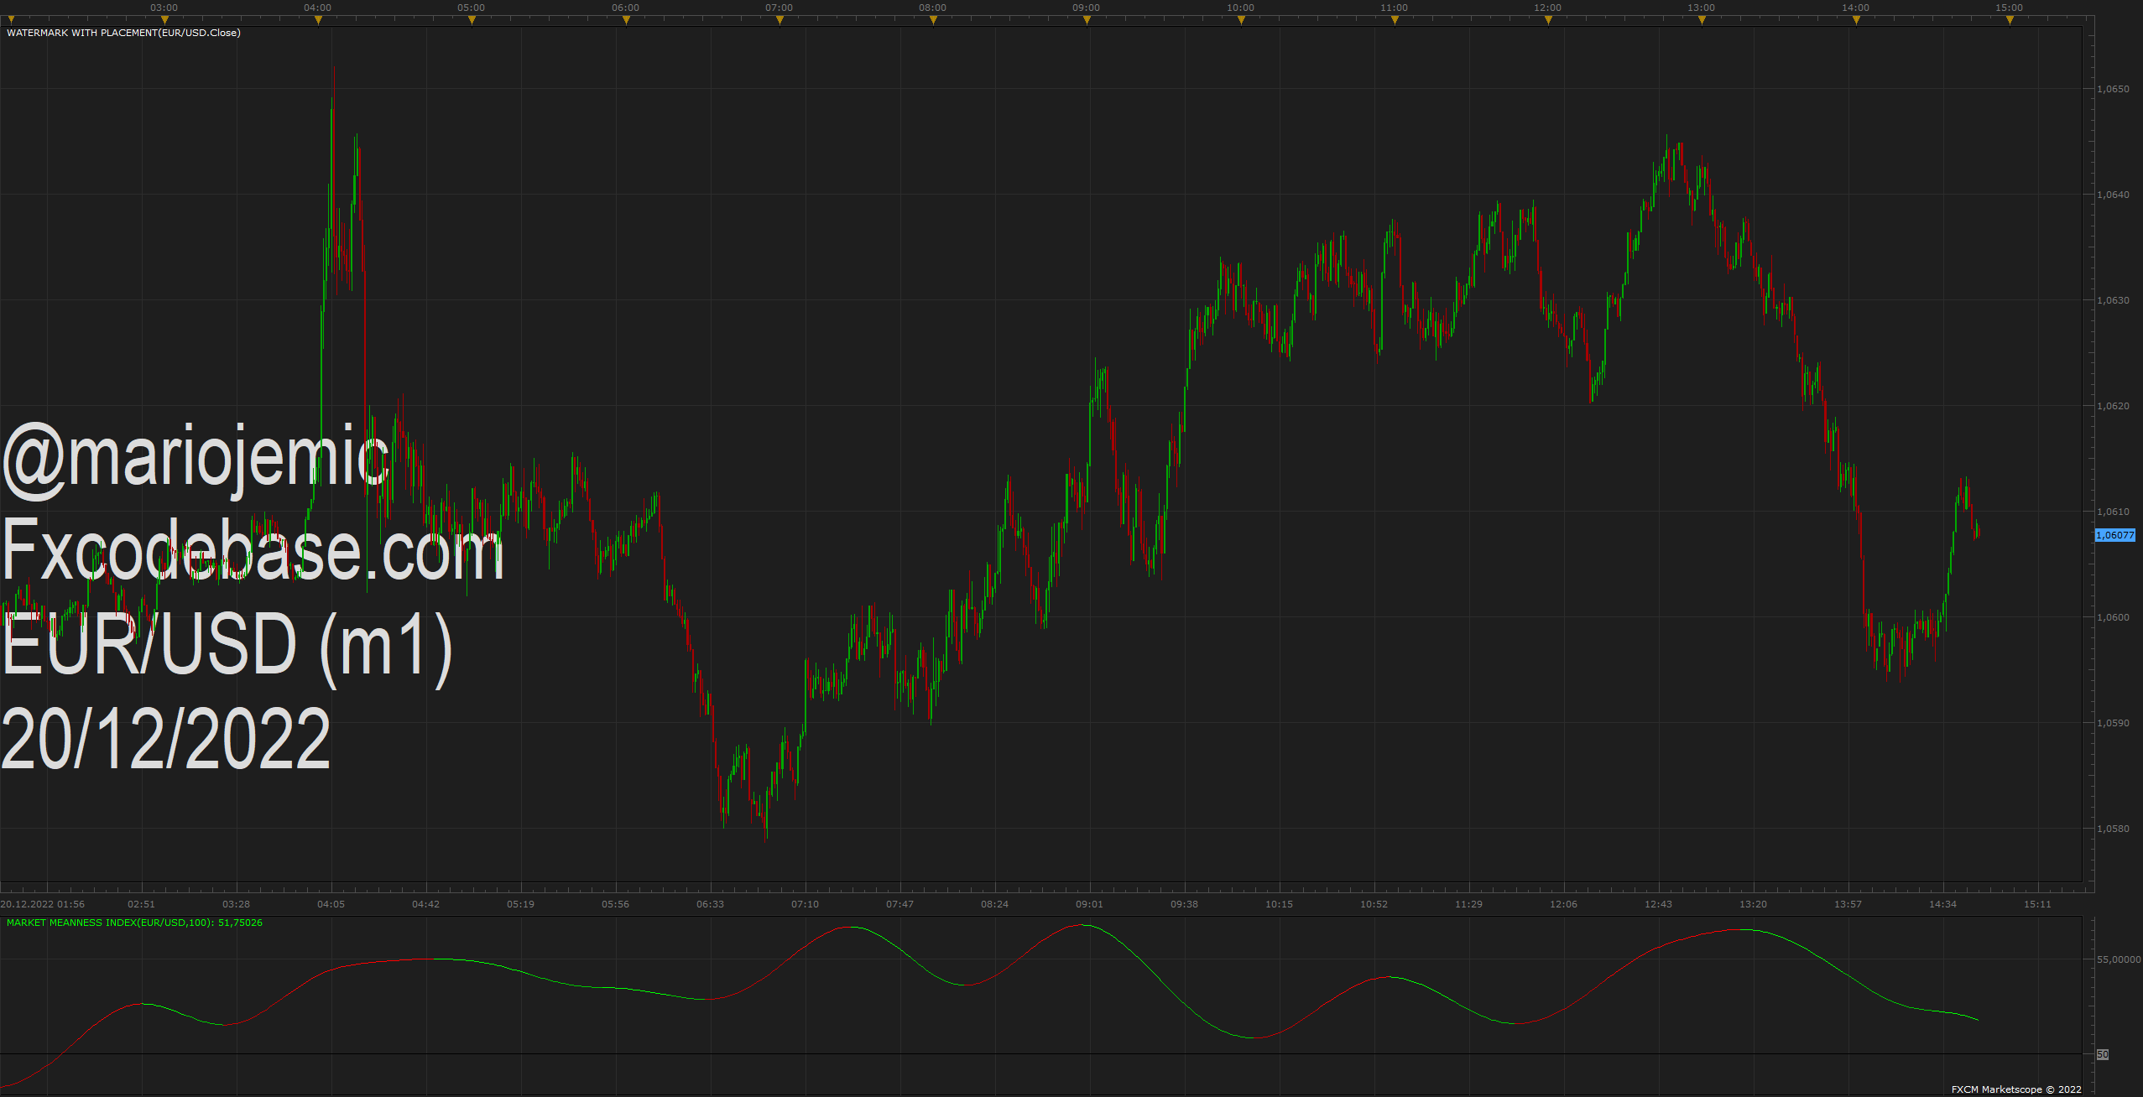
Task: Select the MARKET MEANNESS INDEX indicator label
Action: (134, 923)
